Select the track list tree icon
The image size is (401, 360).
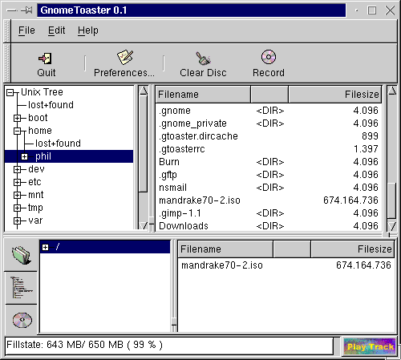[21, 288]
